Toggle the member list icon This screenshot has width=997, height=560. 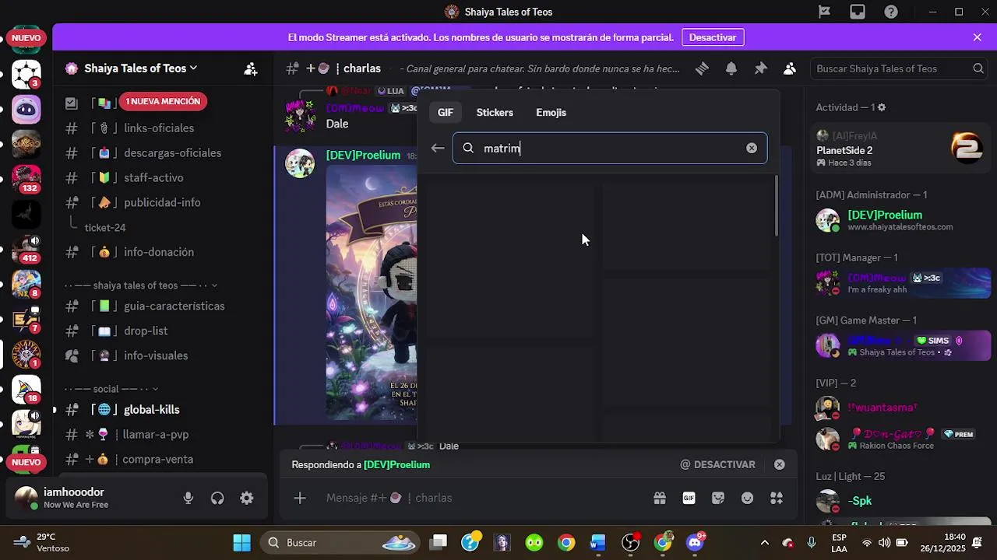click(790, 68)
